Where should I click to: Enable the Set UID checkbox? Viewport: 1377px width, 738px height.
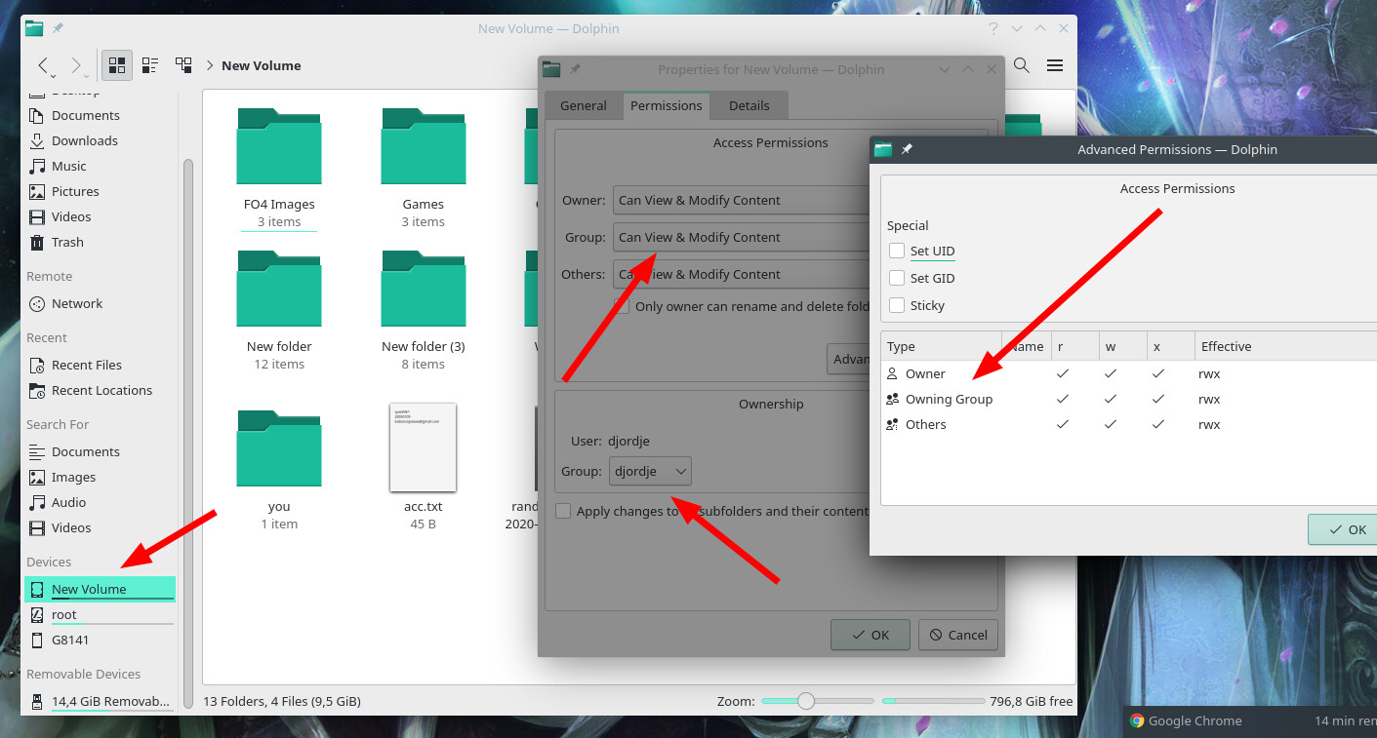897,251
